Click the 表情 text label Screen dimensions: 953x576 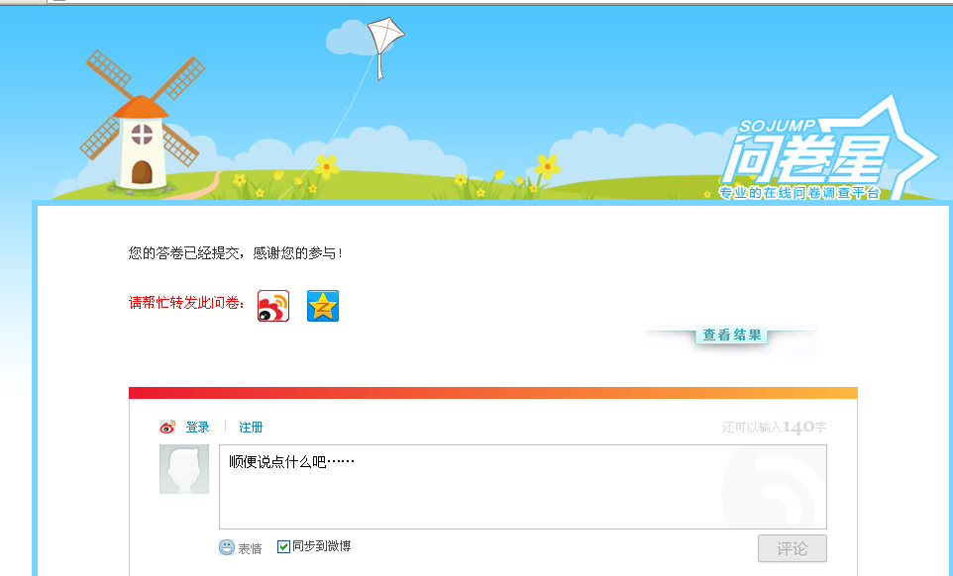click(x=250, y=548)
